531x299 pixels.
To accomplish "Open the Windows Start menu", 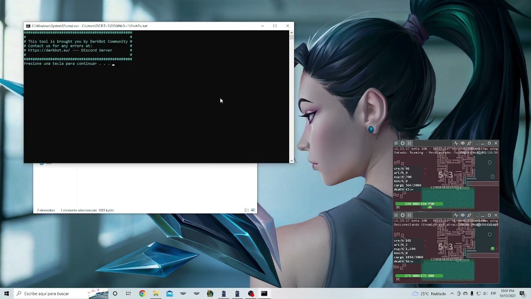I will [x=7, y=294].
